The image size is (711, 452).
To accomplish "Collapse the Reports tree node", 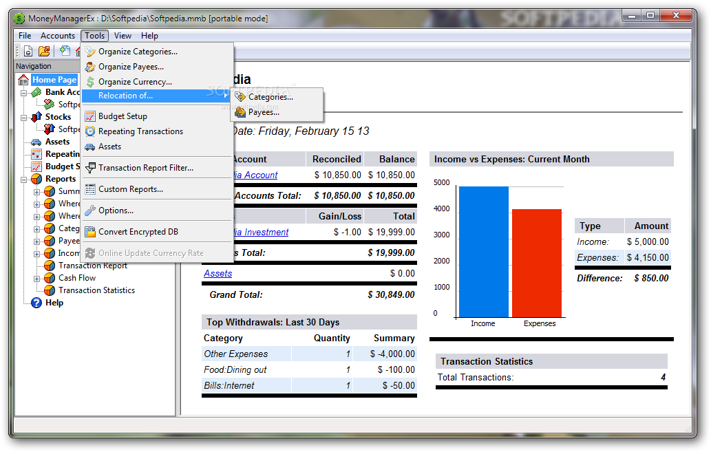I will pos(23,180).
